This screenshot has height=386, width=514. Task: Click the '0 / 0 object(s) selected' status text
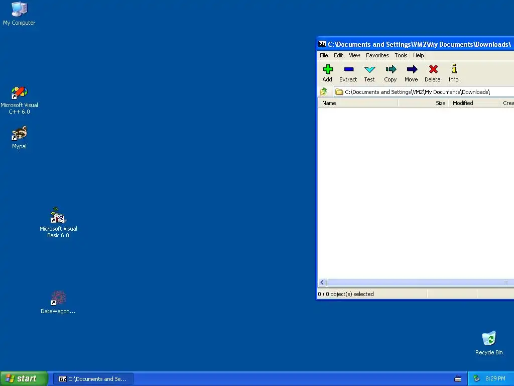346,294
